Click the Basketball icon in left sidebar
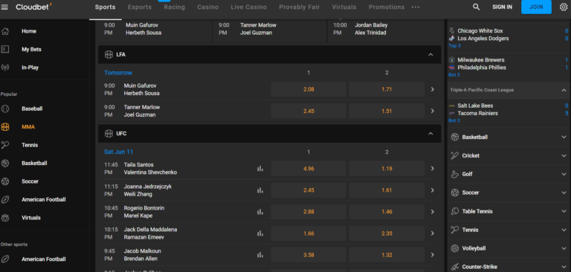 [x=5, y=163]
